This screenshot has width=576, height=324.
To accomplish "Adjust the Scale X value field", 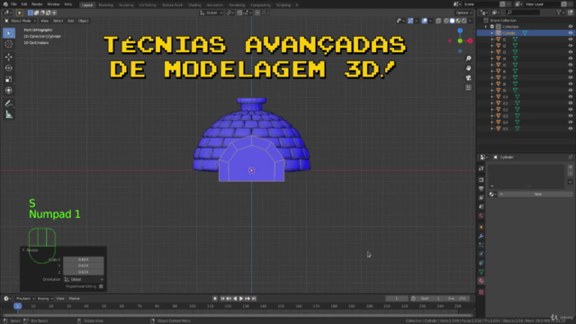I will (84, 259).
